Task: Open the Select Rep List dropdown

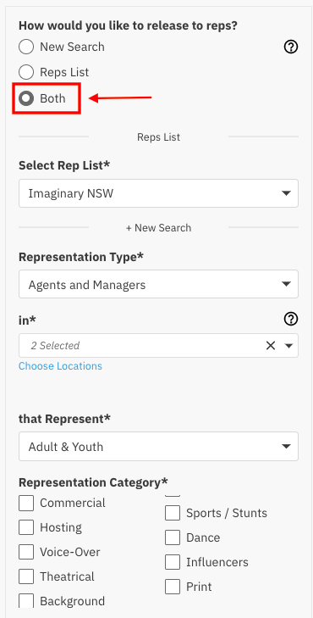Action: [x=158, y=193]
